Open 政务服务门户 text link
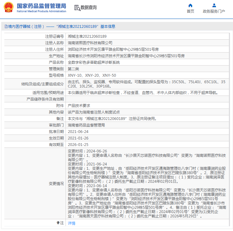The image size is (233, 231). [x=214, y=11]
